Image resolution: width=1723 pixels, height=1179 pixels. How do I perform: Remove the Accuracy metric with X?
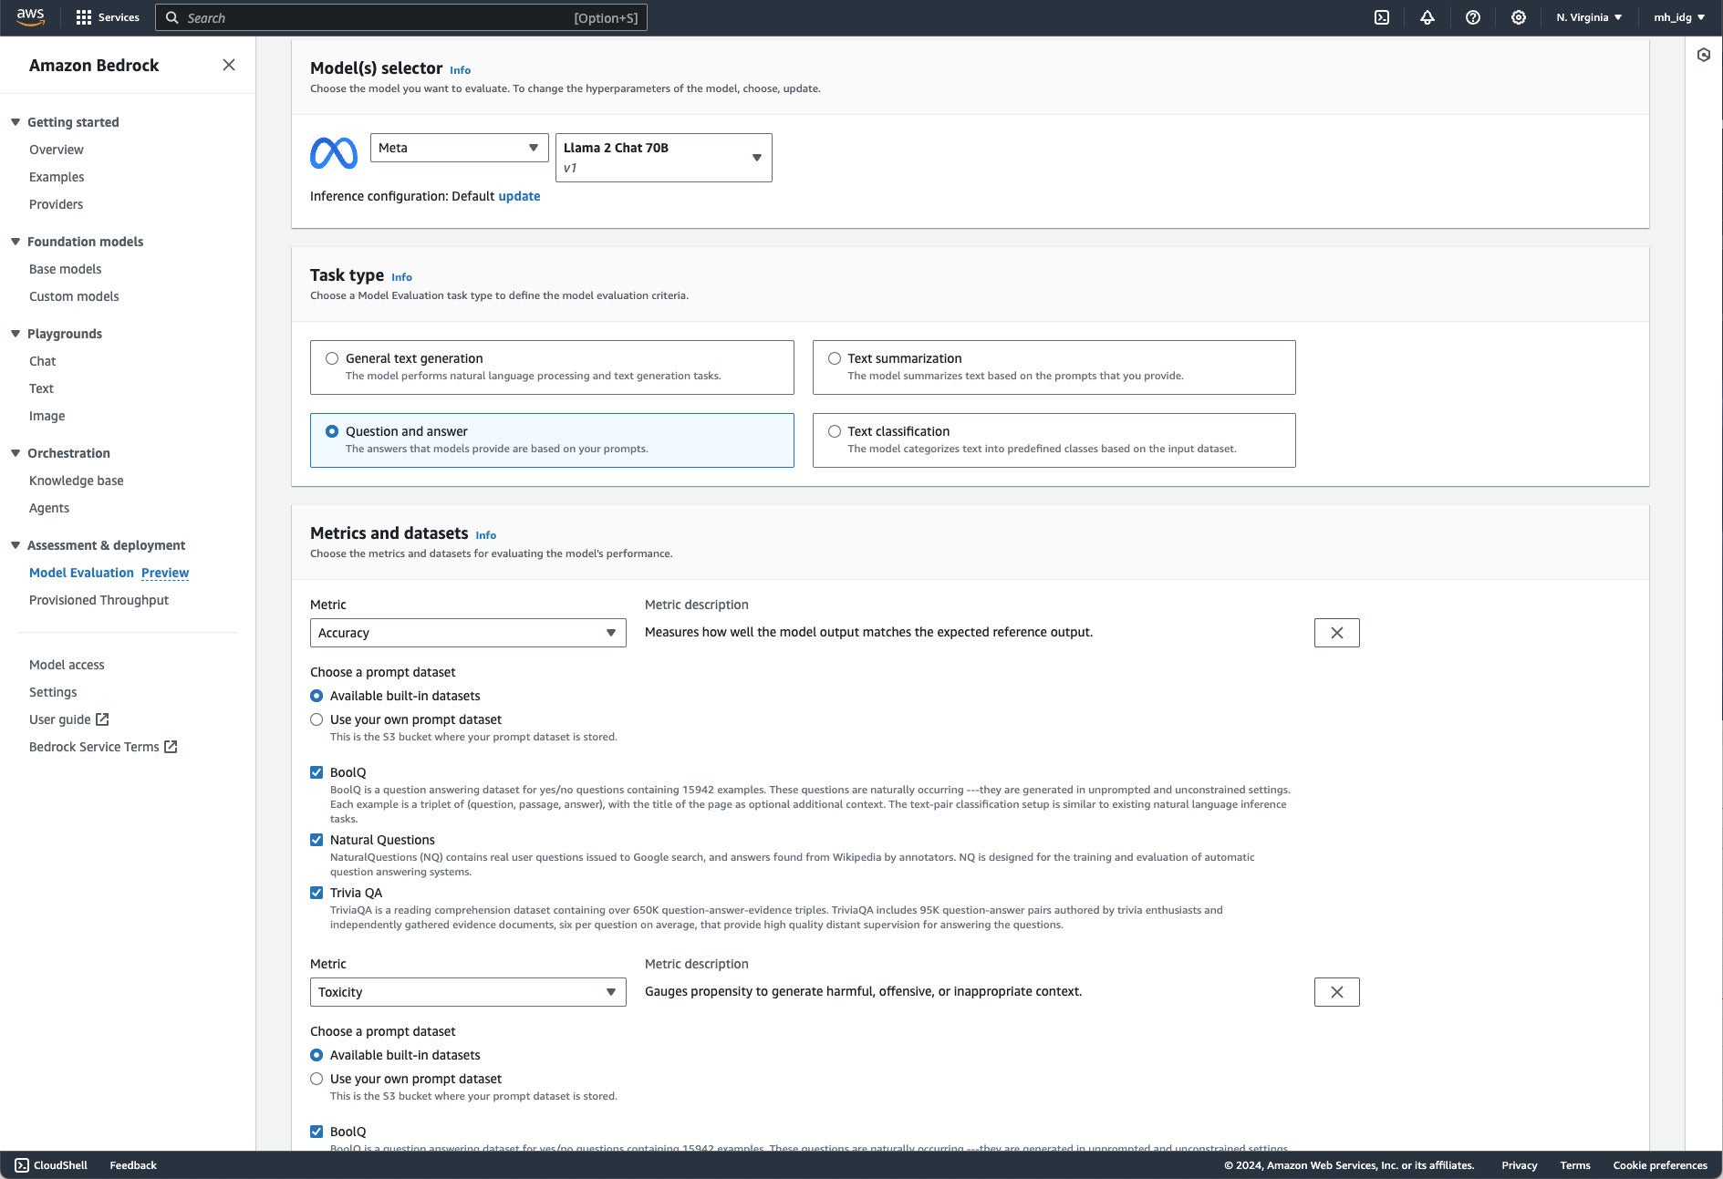tap(1337, 633)
